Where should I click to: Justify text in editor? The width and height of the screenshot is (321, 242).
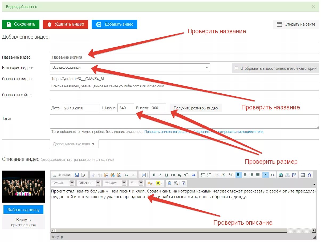tap(258, 175)
